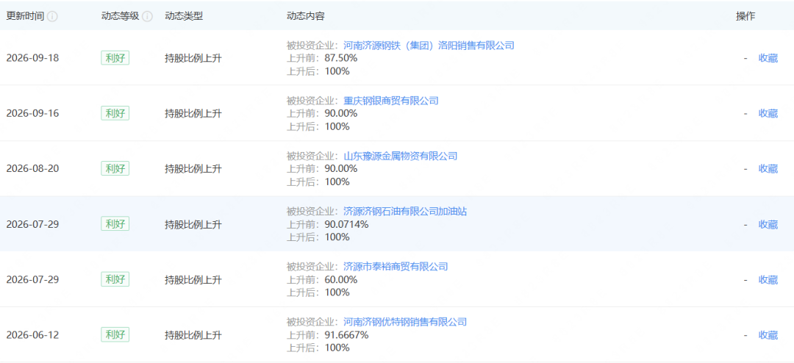Click 利好 tag in 2026-09-18 row
Screen dimensions: 794x363
[x=115, y=58]
